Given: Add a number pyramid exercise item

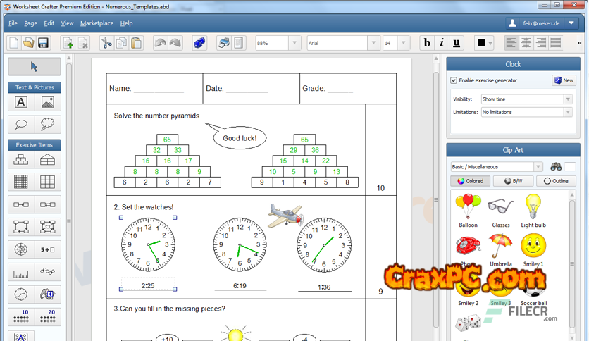Looking at the screenshot, I should (x=21, y=160).
